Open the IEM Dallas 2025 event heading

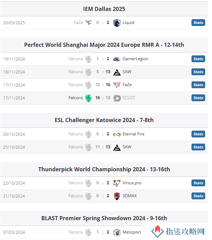[x=104, y=9]
